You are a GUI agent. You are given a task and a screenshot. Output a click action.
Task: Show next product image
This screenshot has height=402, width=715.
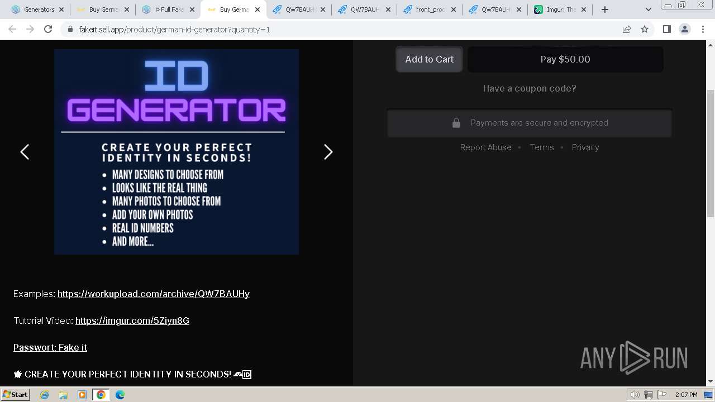coord(328,152)
